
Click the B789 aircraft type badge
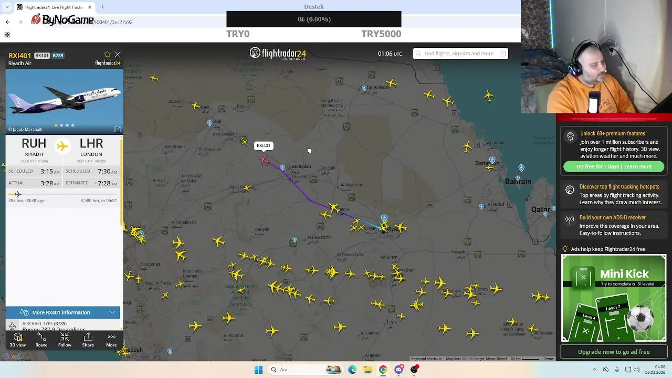pyautogui.click(x=58, y=56)
